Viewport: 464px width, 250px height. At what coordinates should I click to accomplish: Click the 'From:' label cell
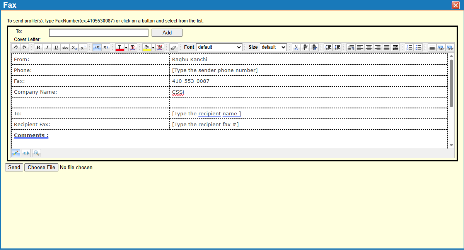click(x=90, y=59)
